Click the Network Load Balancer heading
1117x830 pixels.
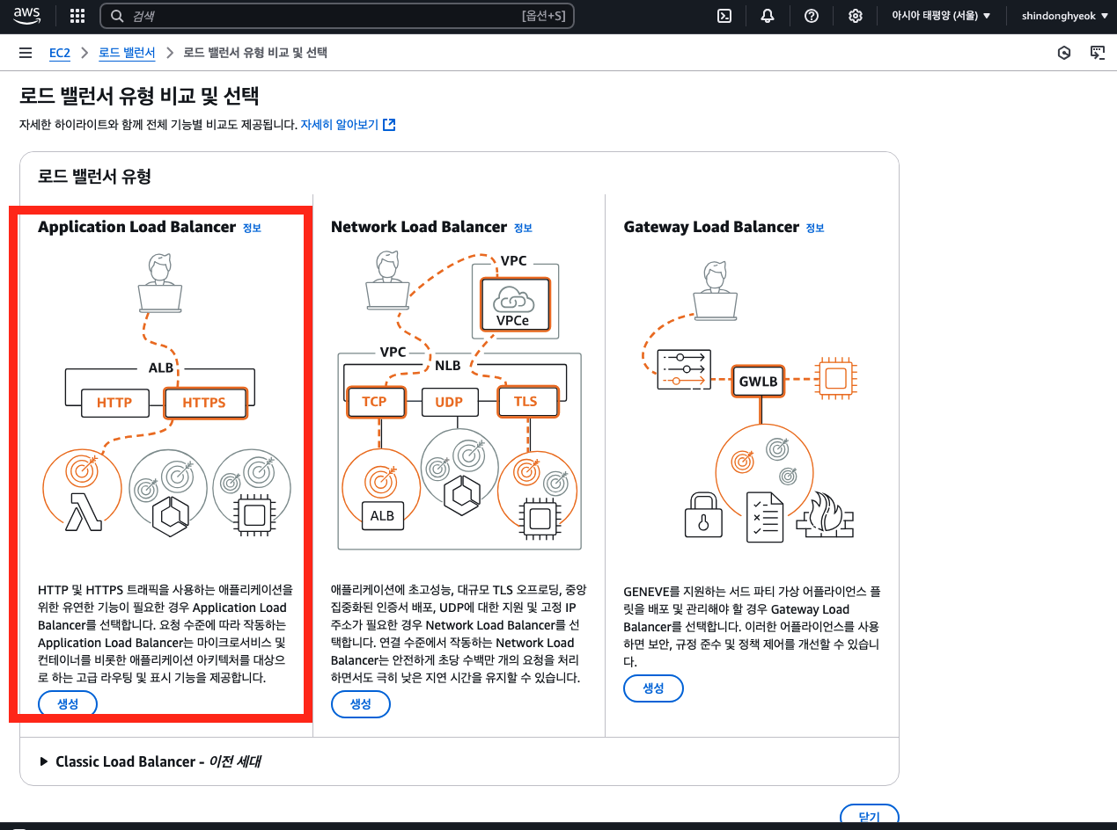coord(419,227)
